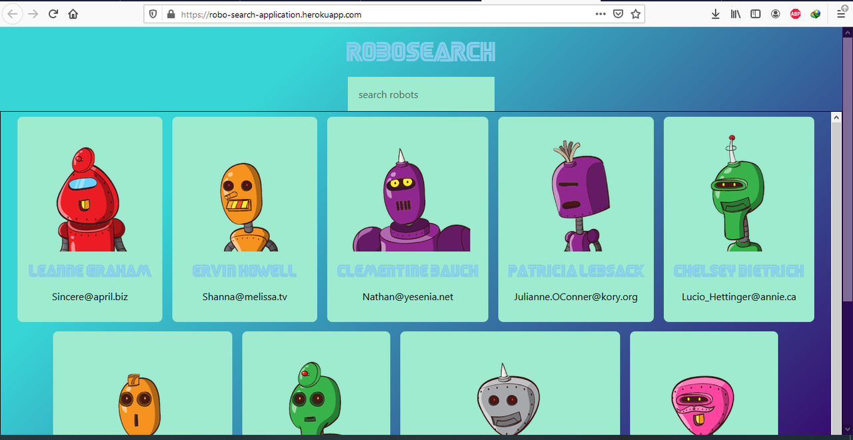Image resolution: width=853 pixels, height=440 pixels.
Task: Click inside the search robots field
Action: coord(421,94)
